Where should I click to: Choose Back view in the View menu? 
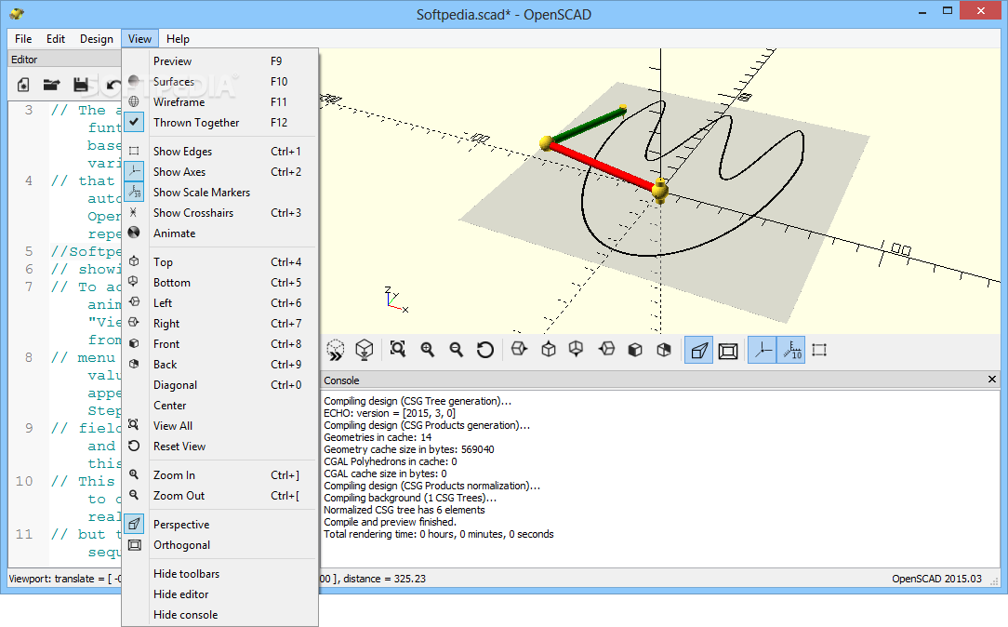219,365
